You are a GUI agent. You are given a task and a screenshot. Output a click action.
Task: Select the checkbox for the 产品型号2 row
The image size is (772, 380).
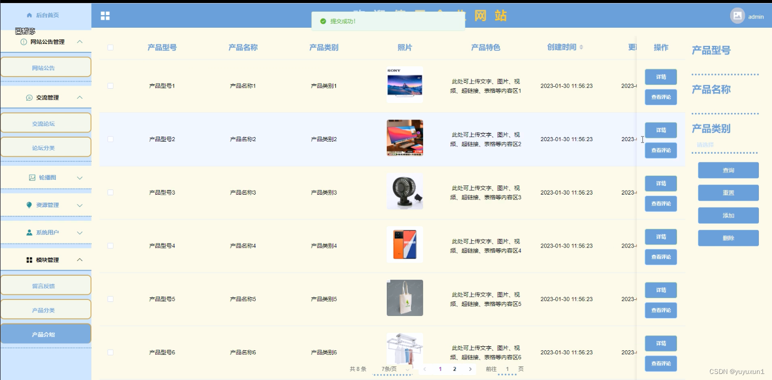click(110, 139)
